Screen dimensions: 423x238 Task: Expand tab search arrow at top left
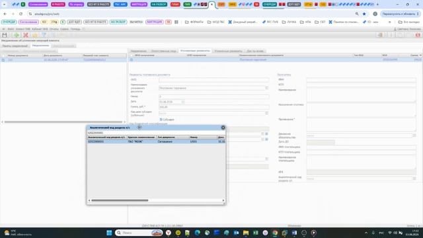[4, 5]
